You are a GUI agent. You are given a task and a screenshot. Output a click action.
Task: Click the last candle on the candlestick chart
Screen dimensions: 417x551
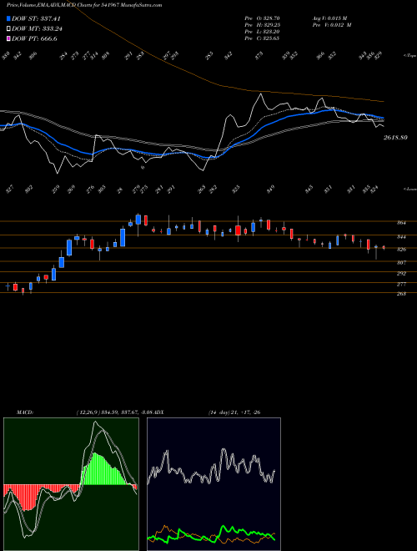pyautogui.click(x=384, y=248)
